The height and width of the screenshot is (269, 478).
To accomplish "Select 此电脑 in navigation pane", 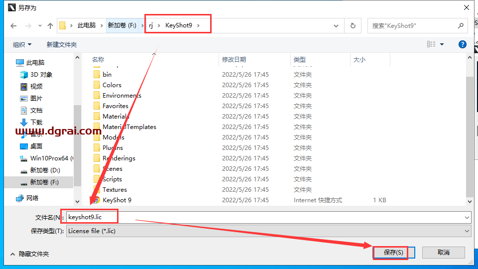I will click(30, 63).
